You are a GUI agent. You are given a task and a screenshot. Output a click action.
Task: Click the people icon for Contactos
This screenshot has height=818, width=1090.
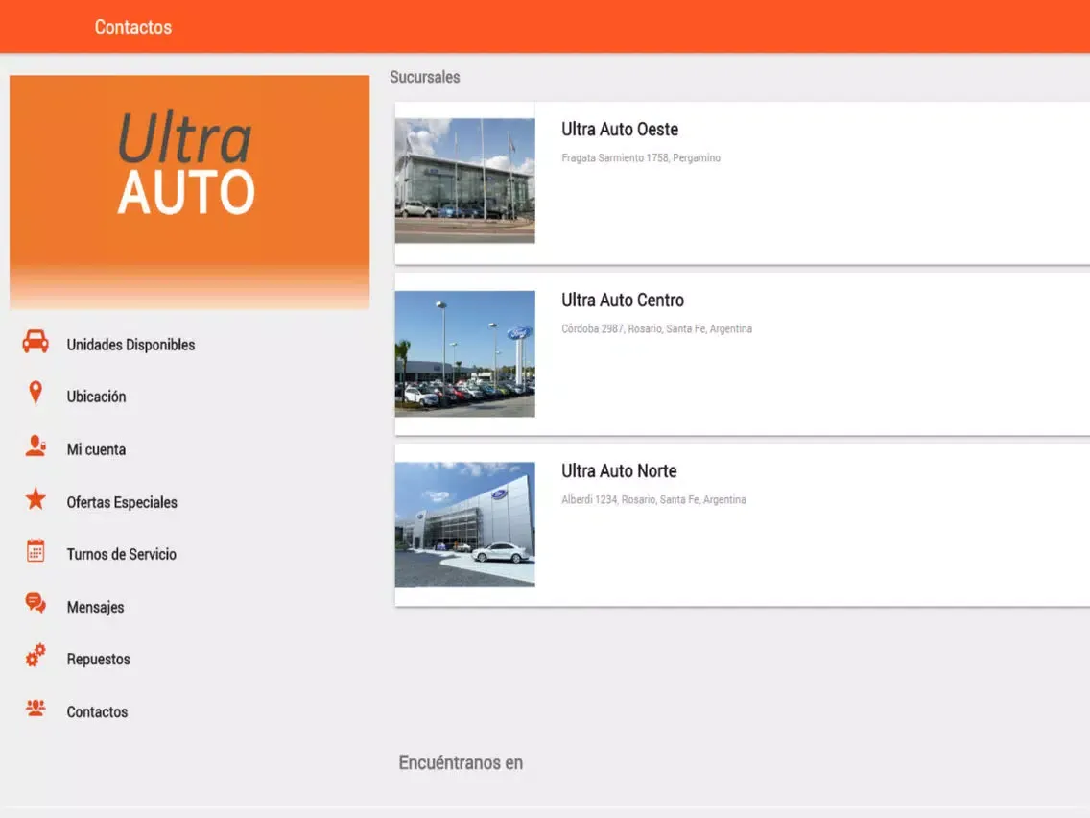tap(36, 709)
